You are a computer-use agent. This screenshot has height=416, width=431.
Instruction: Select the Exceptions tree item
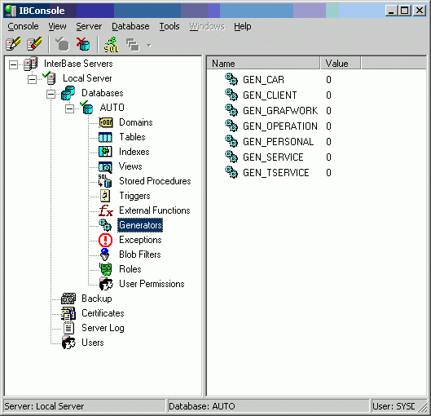(x=140, y=240)
